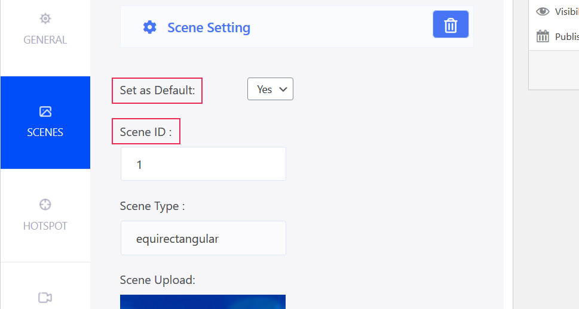Click the Hotspot crosshair icon
Image resolution: width=579 pixels, height=309 pixels.
pos(45,204)
